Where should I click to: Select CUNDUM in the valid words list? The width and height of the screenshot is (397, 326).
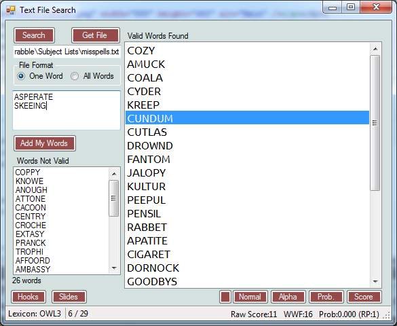[x=247, y=117]
